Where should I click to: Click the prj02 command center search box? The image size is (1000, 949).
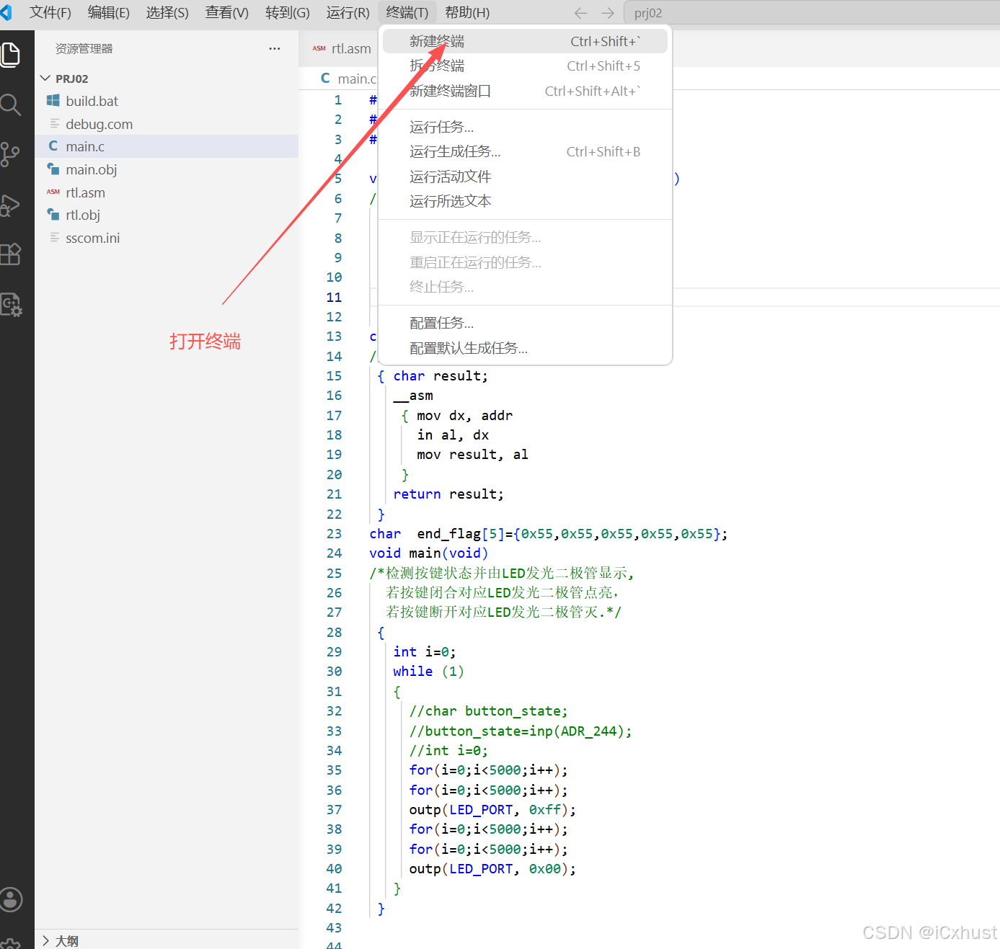coord(813,13)
